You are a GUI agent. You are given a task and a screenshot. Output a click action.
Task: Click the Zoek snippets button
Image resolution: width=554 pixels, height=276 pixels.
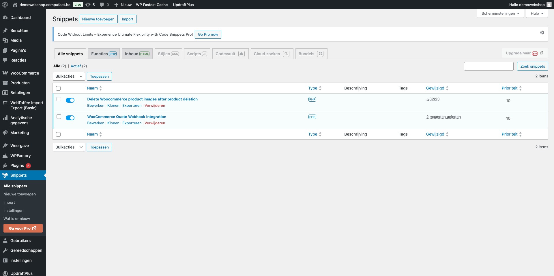[x=533, y=66]
